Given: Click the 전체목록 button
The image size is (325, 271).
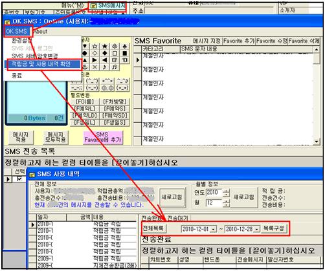Looking at the screenshot, I should tap(154, 228).
